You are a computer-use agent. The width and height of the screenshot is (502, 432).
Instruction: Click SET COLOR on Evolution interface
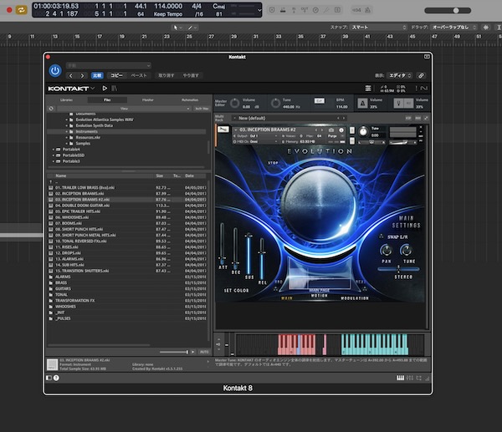pos(236,290)
